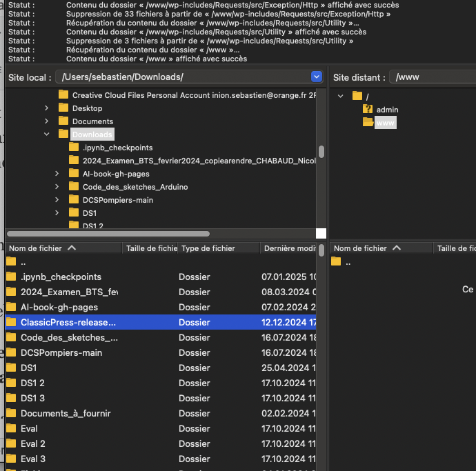Click local 'Taille de fichier' column header
The height and width of the screenshot is (471, 476).
coord(150,248)
